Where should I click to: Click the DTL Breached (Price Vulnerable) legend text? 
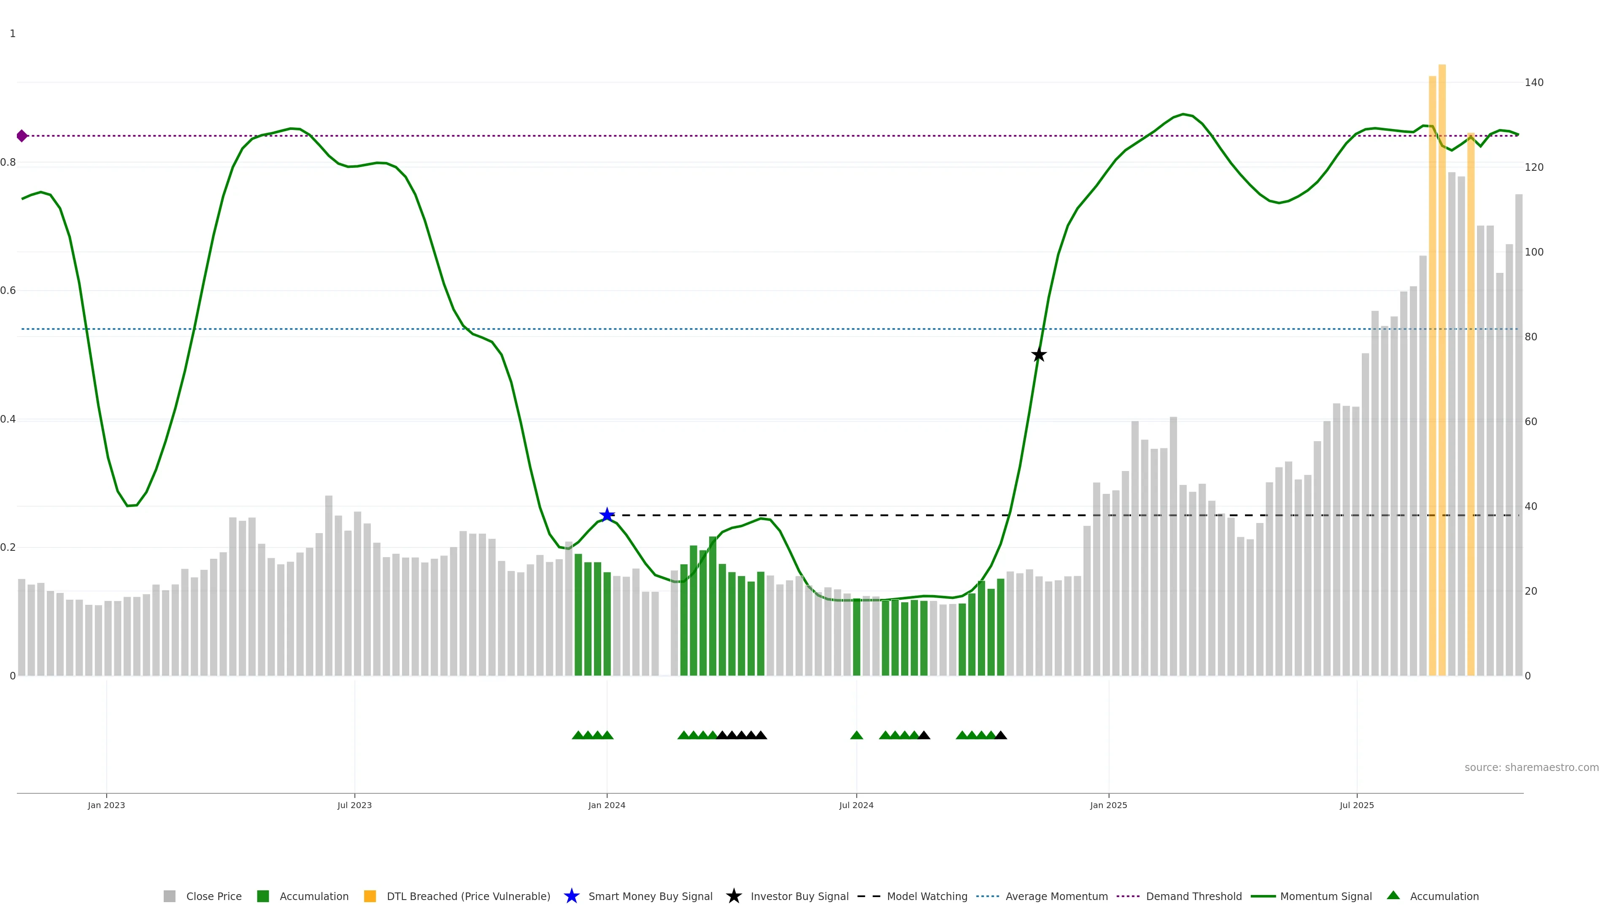point(469,897)
